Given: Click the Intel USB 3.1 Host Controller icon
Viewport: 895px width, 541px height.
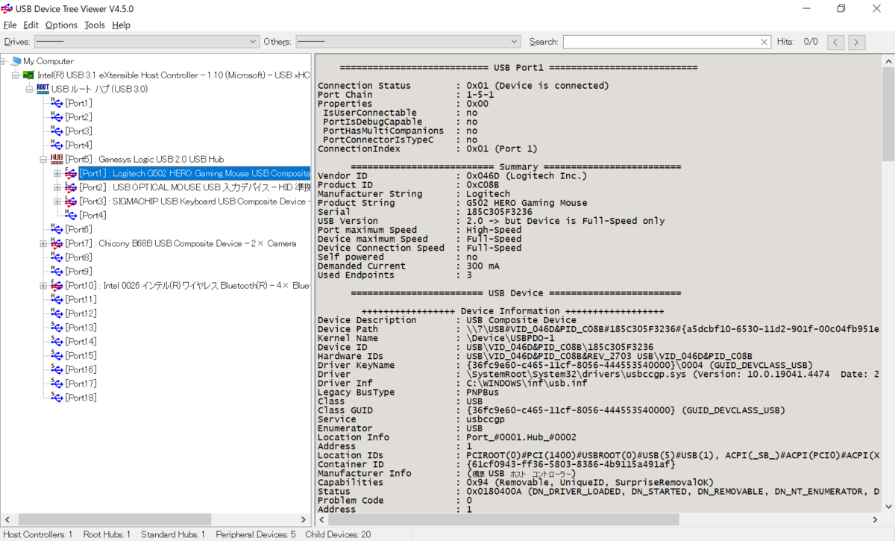Looking at the screenshot, I should [29, 75].
